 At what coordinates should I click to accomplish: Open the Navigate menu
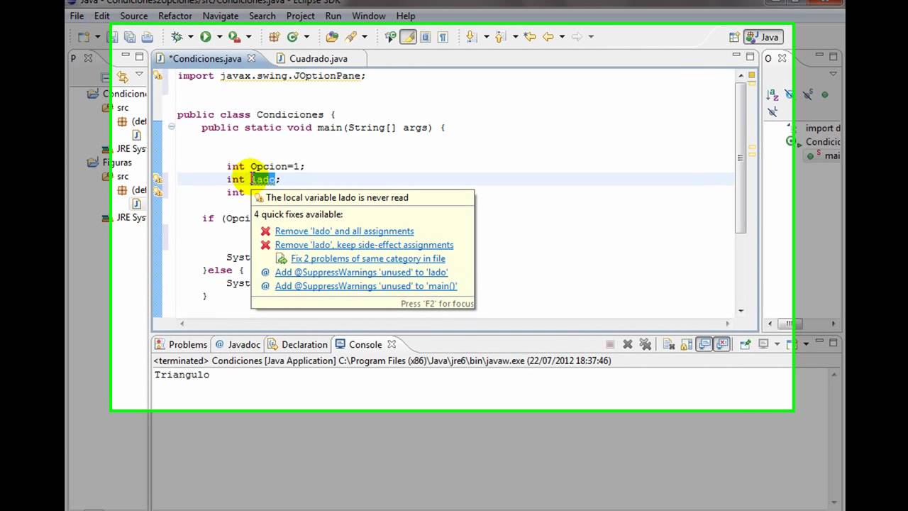click(x=221, y=16)
